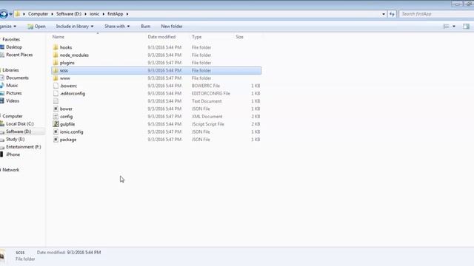
Task: Open the Videos library
Action: [13, 100]
